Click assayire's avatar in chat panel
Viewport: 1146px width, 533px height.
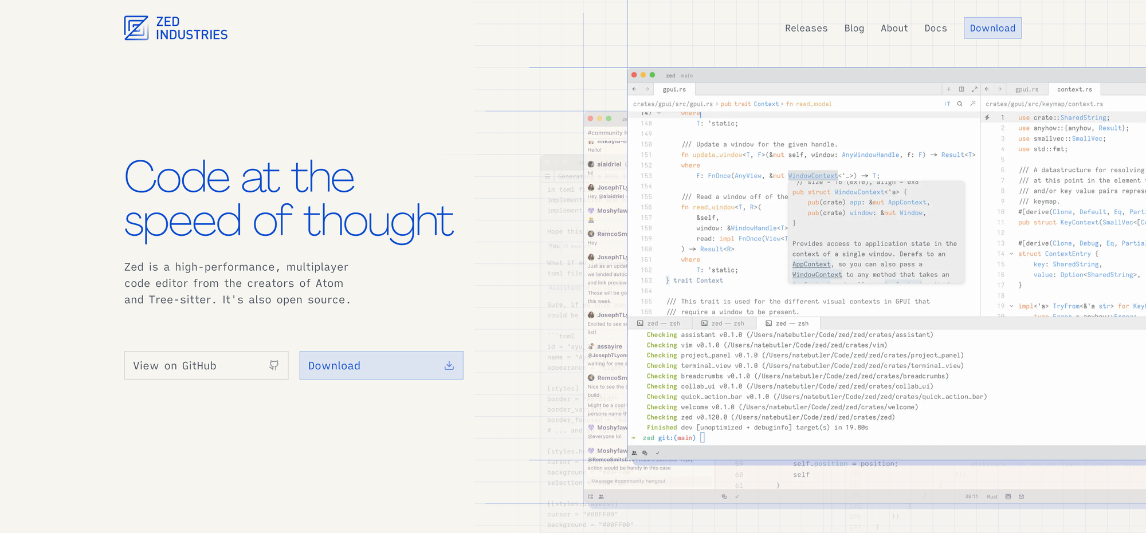(x=591, y=346)
